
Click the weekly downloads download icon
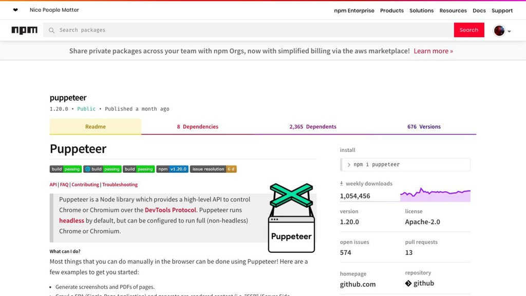point(342,183)
